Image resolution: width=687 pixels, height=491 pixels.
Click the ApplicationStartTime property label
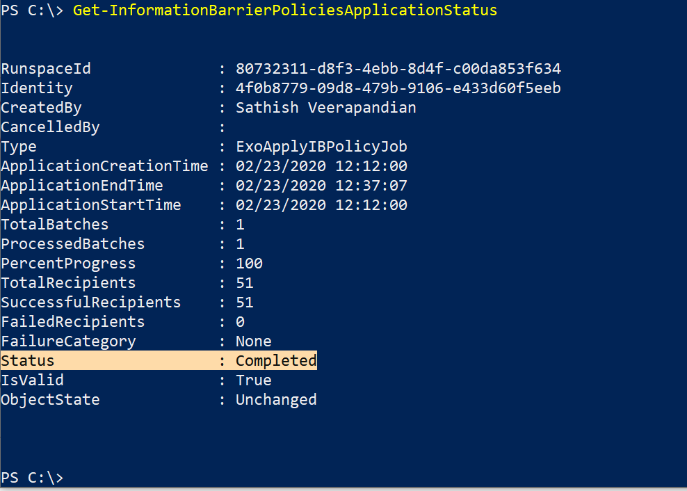point(91,205)
